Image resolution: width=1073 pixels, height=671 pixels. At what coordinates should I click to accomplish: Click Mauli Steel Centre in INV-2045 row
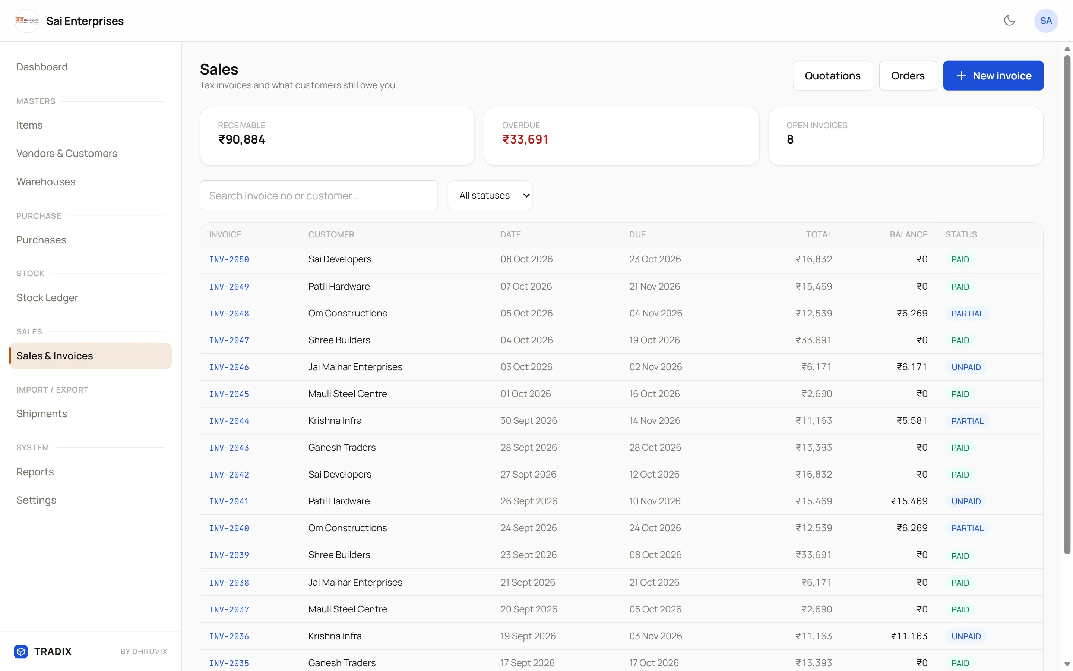click(348, 394)
